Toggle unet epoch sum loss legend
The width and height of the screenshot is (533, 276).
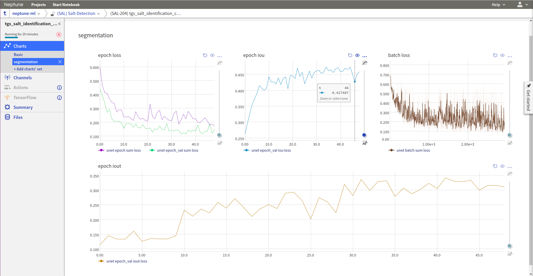(120, 150)
